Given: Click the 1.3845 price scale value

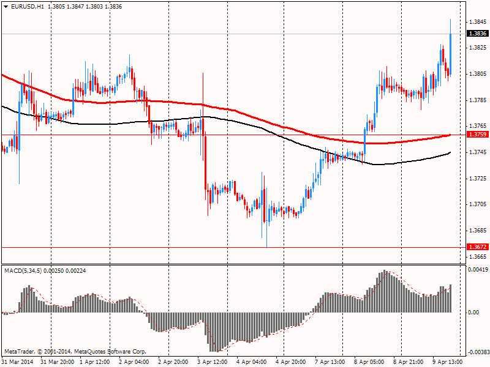Looking at the screenshot, I should [478, 22].
